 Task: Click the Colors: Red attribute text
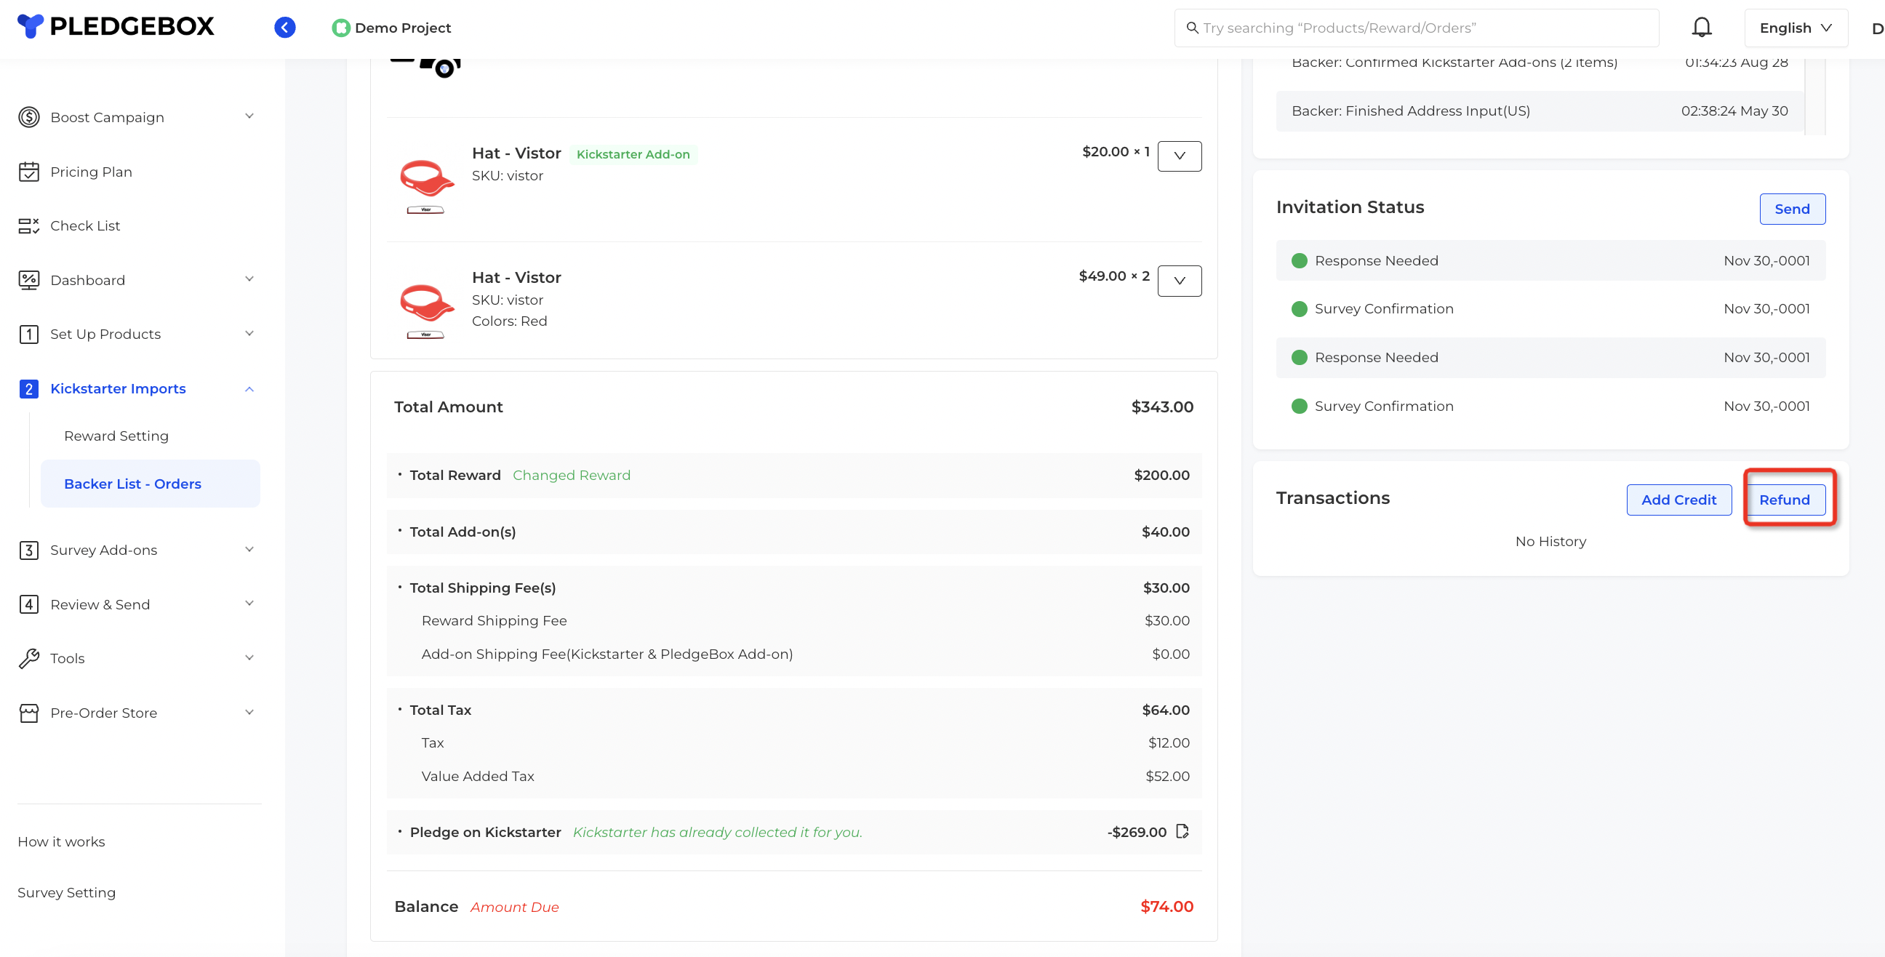[x=509, y=321]
